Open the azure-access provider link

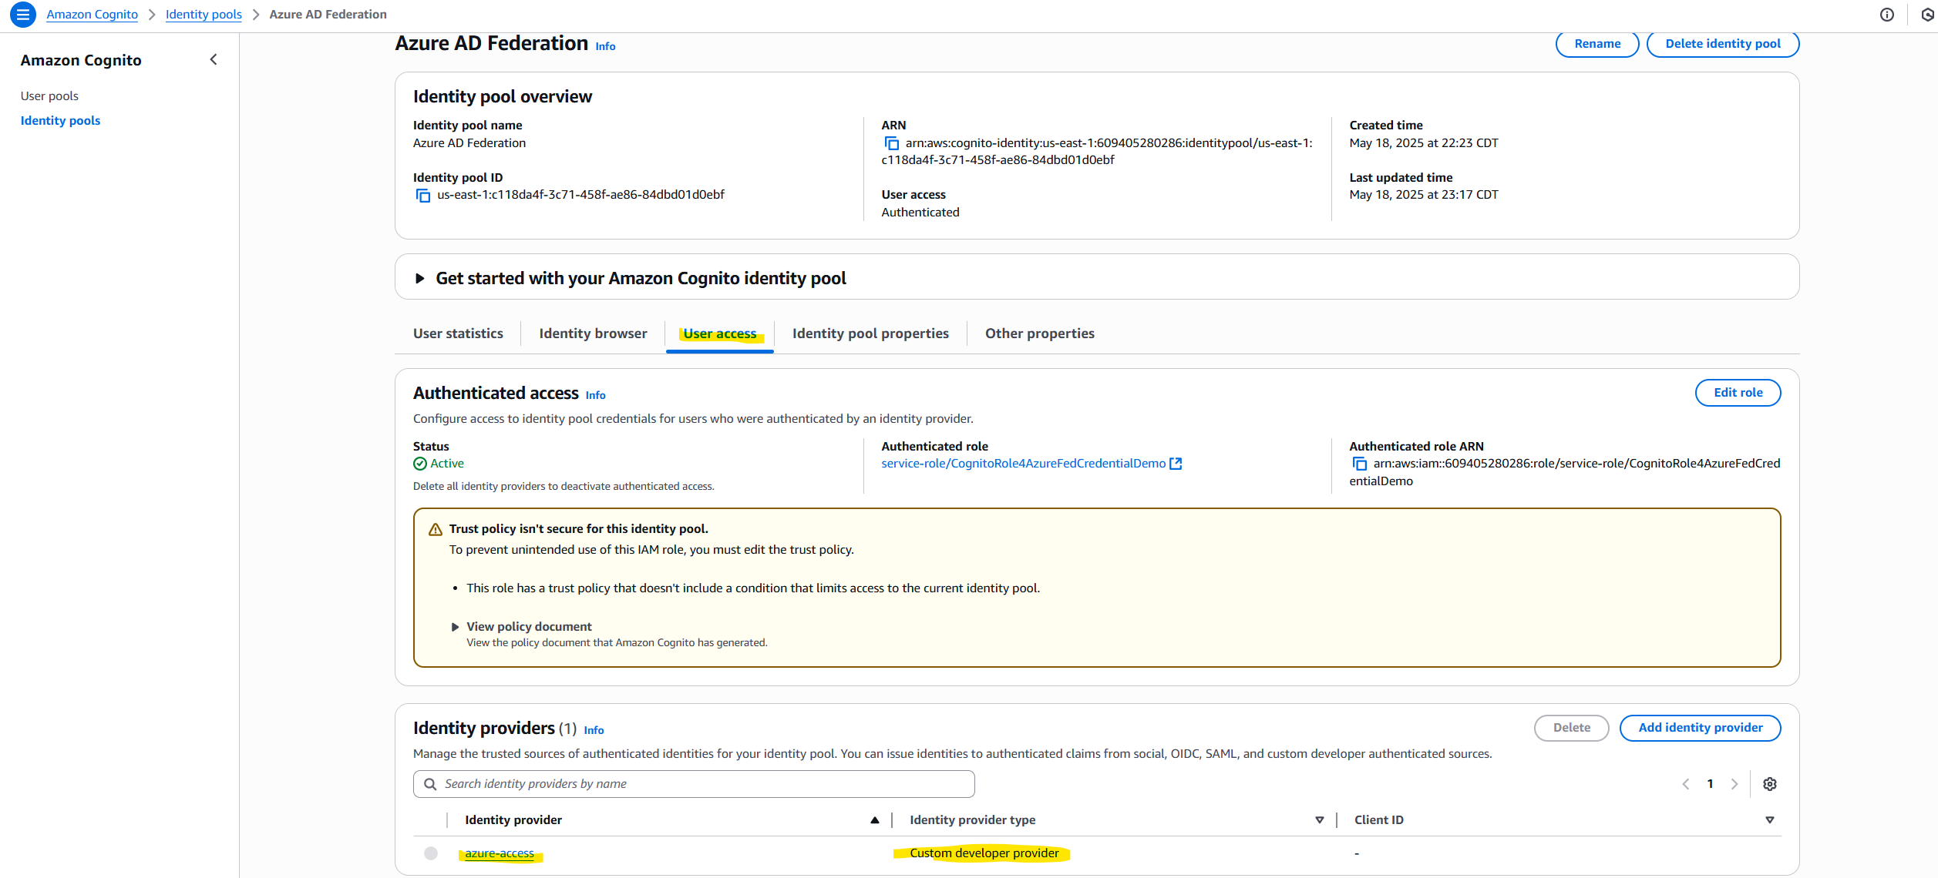tap(500, 853)
